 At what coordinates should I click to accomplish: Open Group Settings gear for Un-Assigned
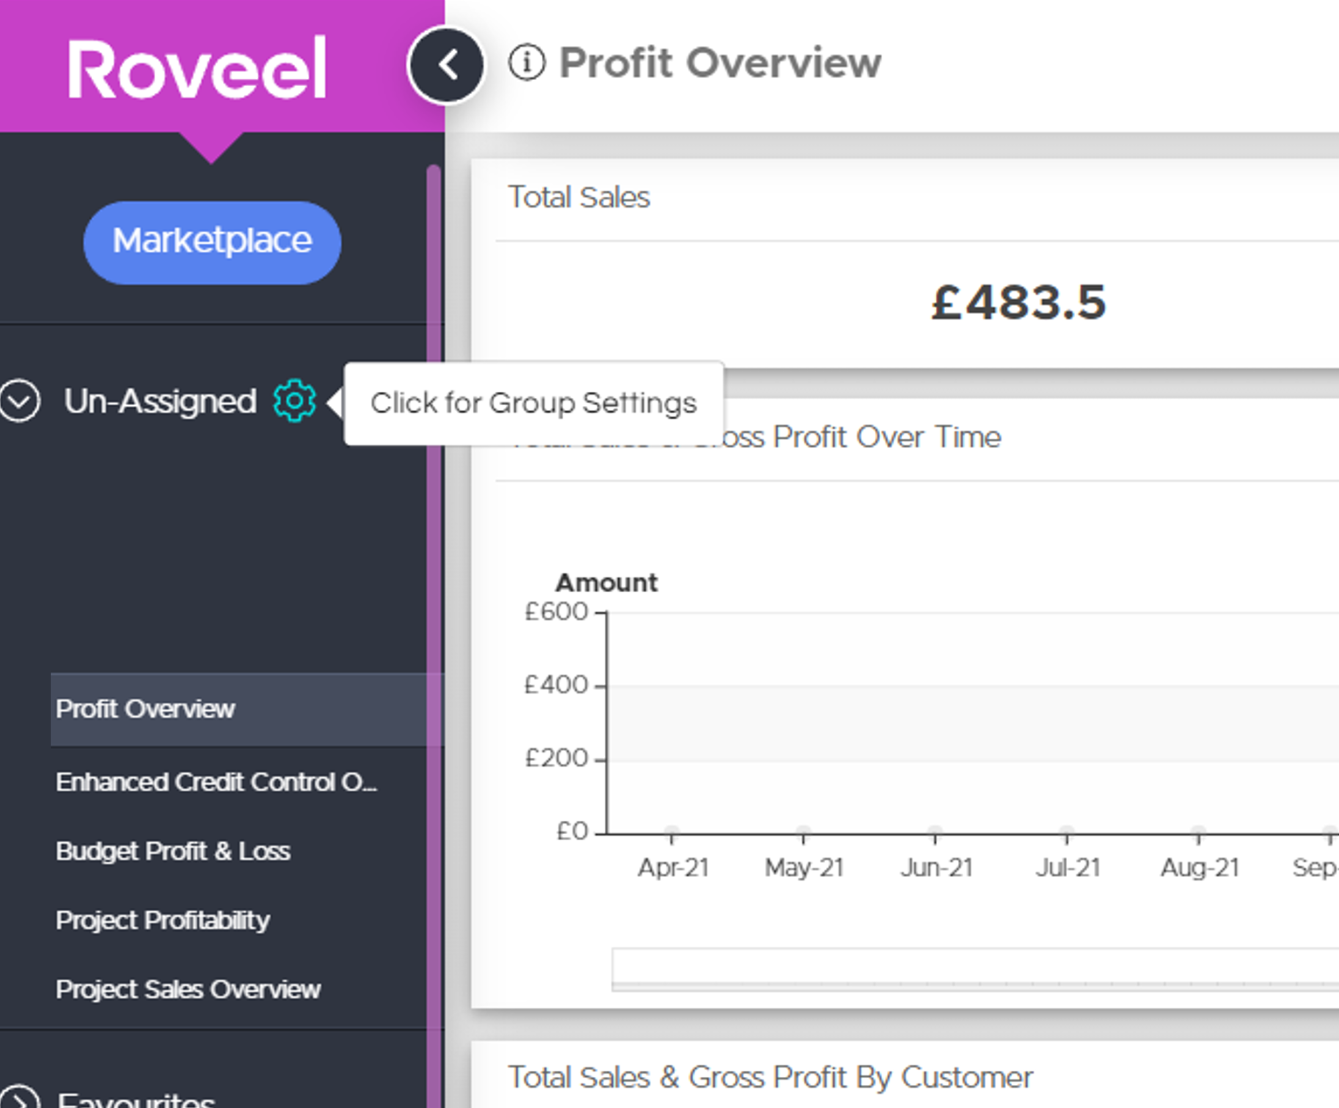(294, 400)
